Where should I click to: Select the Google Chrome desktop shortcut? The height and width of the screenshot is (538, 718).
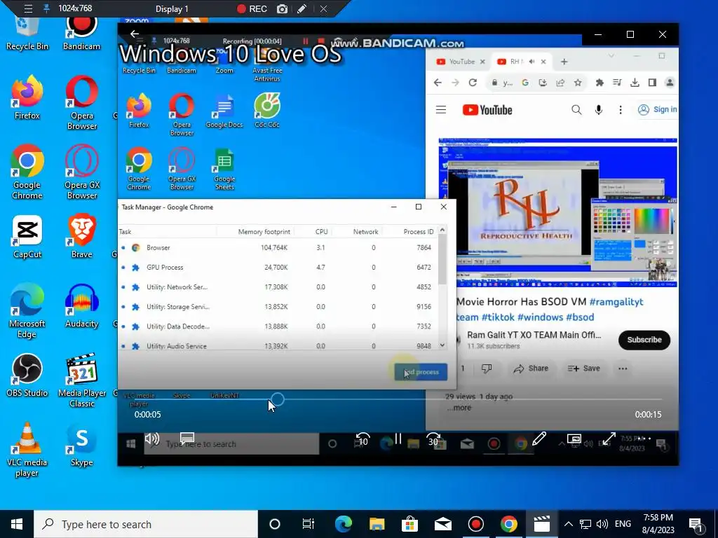(27, 172)
